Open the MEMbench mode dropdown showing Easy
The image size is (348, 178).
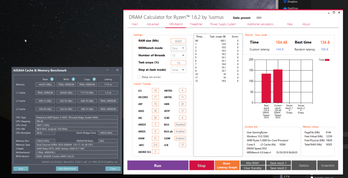[x=178, y=48]
